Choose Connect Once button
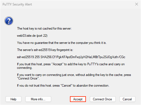This screenshot has width=141, height=105. click(102, 99)
